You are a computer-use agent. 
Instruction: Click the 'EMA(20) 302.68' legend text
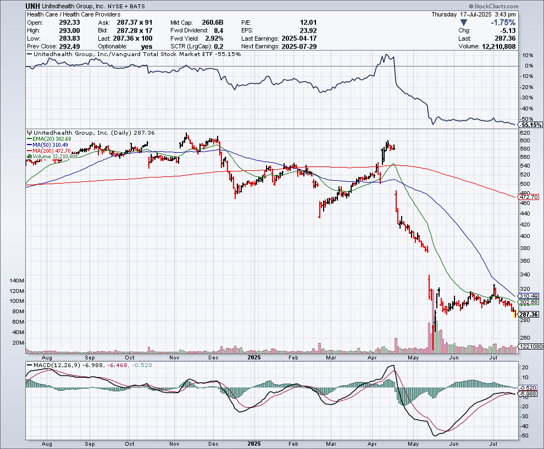52,139
